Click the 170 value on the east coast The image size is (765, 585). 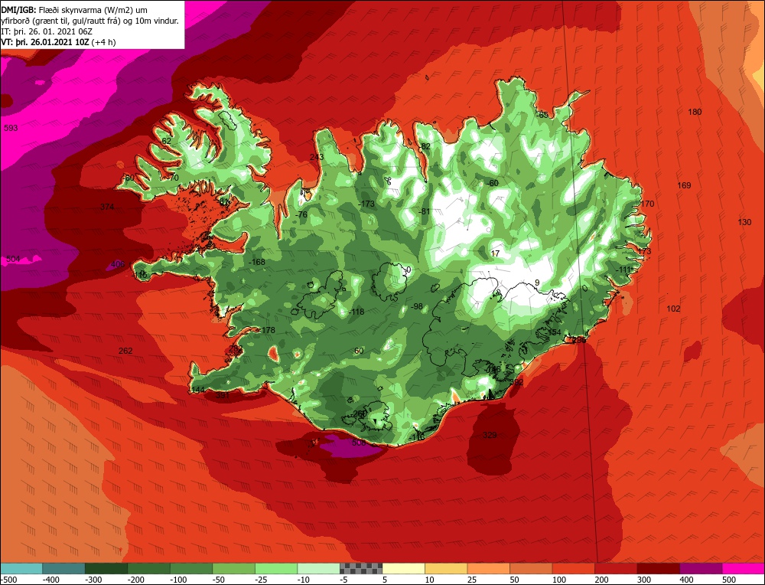[647, 204]
